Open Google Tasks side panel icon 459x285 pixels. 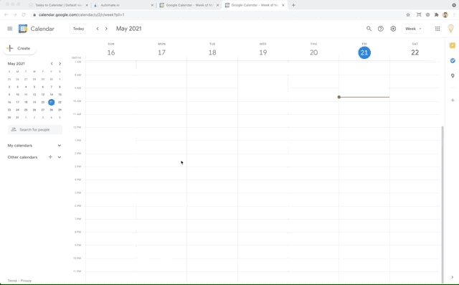pos(453,60)
